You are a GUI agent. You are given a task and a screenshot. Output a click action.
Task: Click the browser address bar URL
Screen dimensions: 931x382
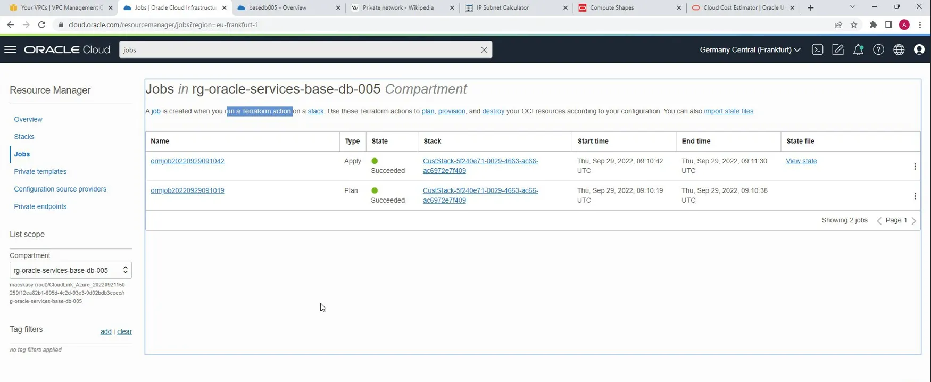[163, 25]
